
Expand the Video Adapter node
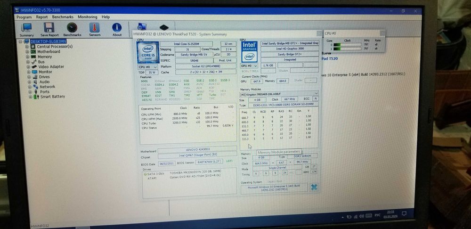click(x=28, y=67)
